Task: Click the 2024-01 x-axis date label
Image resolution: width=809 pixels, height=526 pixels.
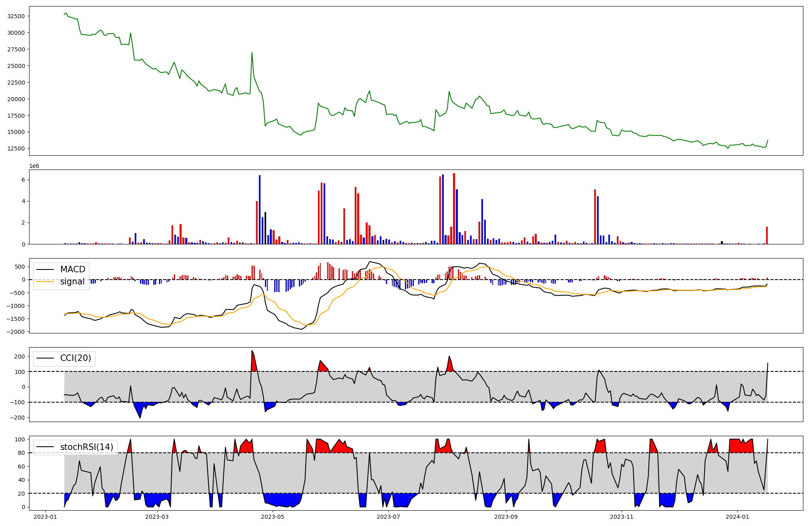Action: tap(737, 517)
